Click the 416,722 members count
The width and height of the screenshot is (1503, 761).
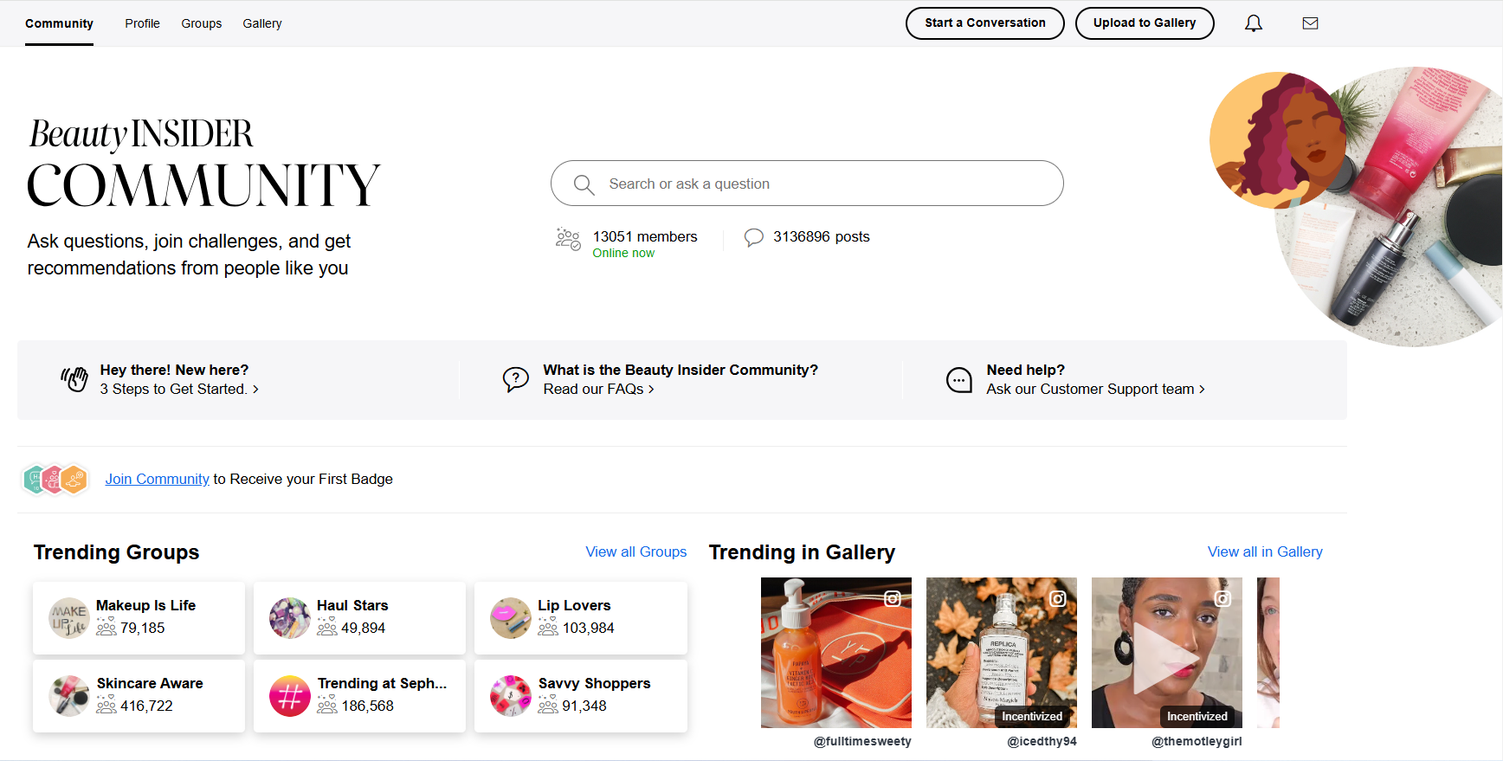pyautogui.click(x=146, y=706)
